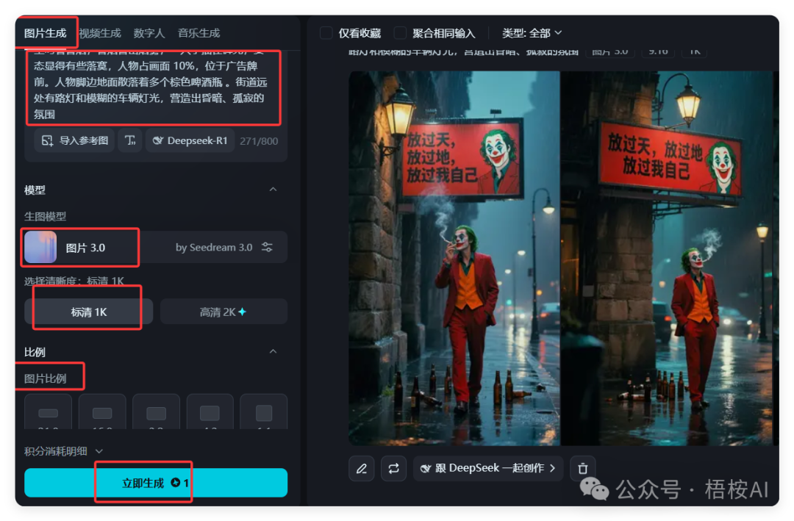Open the left generated Joker image
The width and height of the screenshot is (794, 521).
(454, 258)
